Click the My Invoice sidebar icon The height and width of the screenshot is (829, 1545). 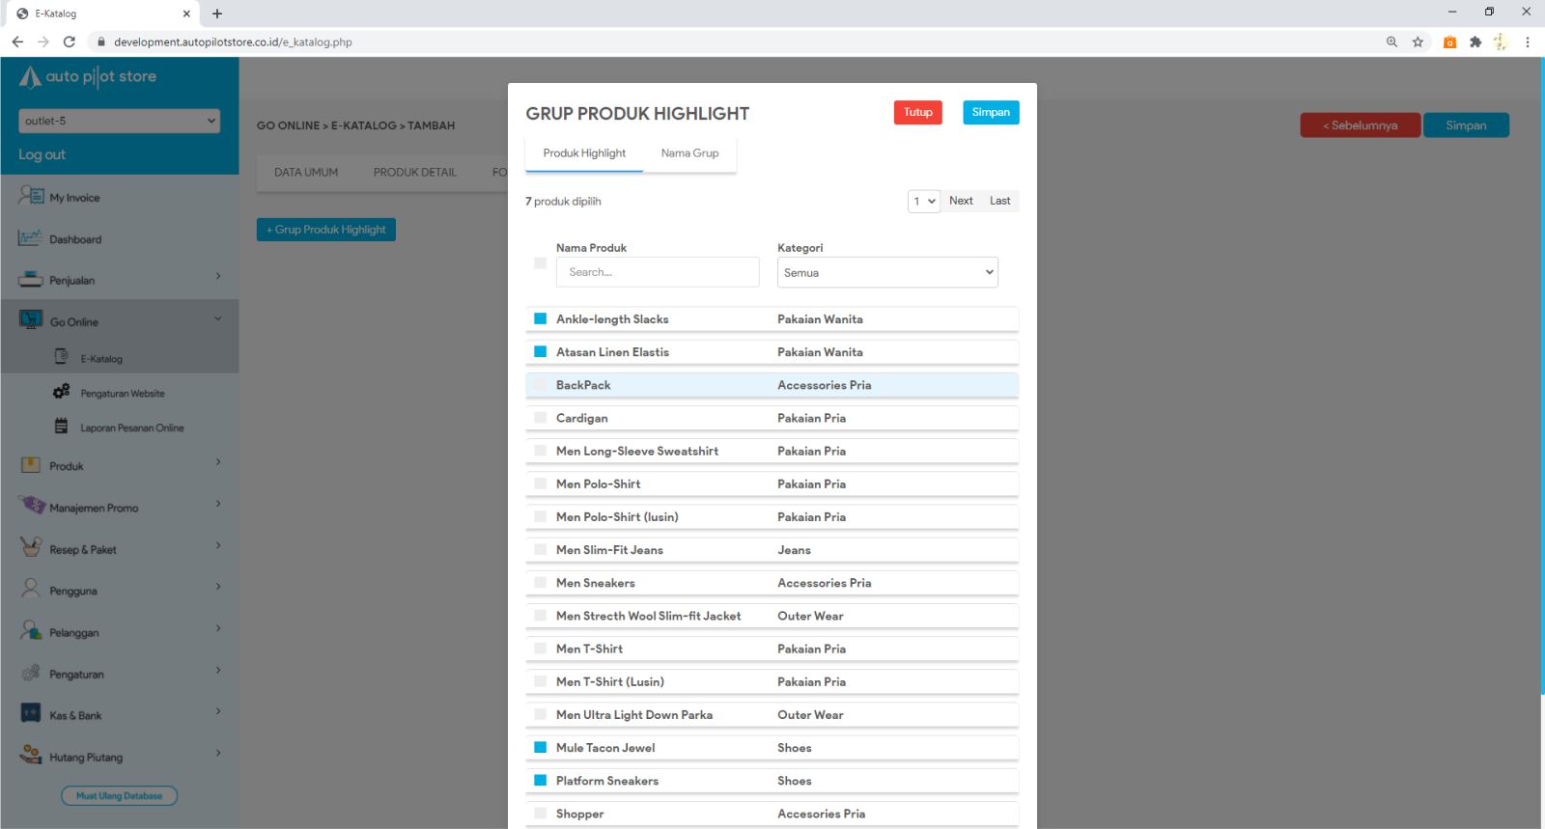pos(31,196)
